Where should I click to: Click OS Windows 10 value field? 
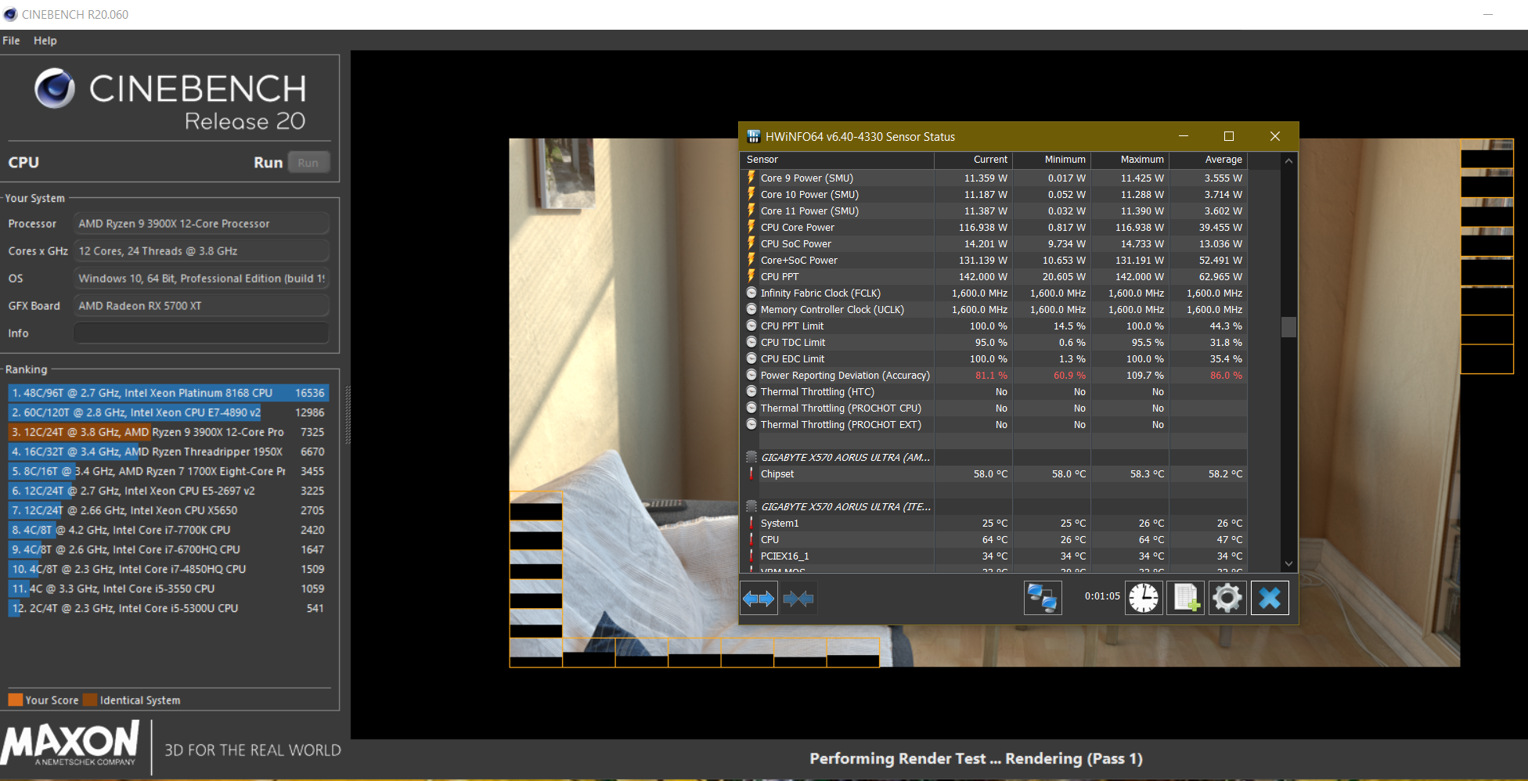pos(201,278)
